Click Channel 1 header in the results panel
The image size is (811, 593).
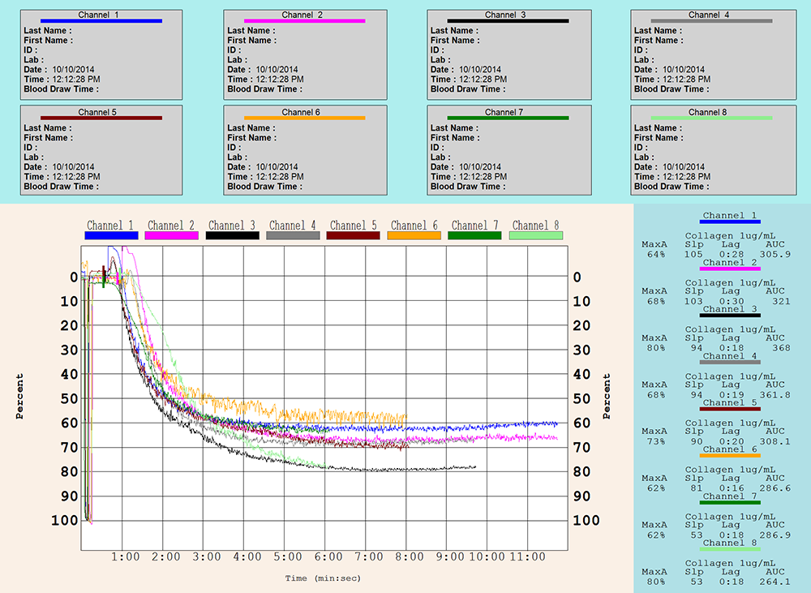coord(729,217)
